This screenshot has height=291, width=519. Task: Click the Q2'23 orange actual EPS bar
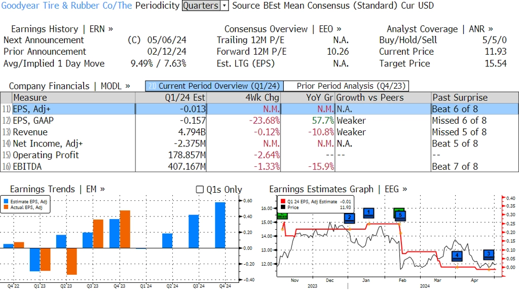click(x=72, y=261)
